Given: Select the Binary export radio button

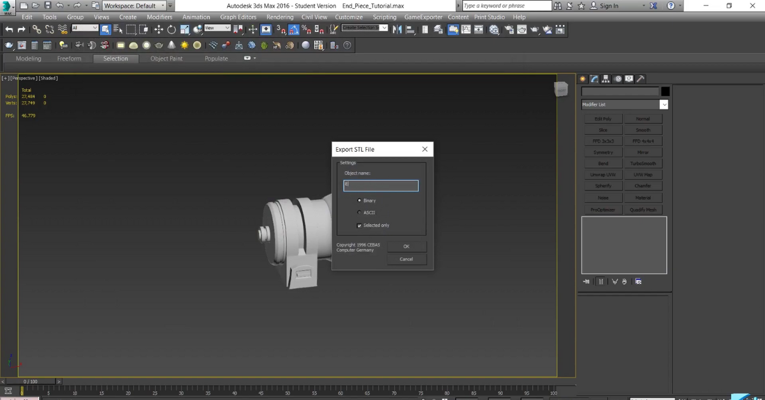Looking at the screenshot, I should tap(359, 200).
